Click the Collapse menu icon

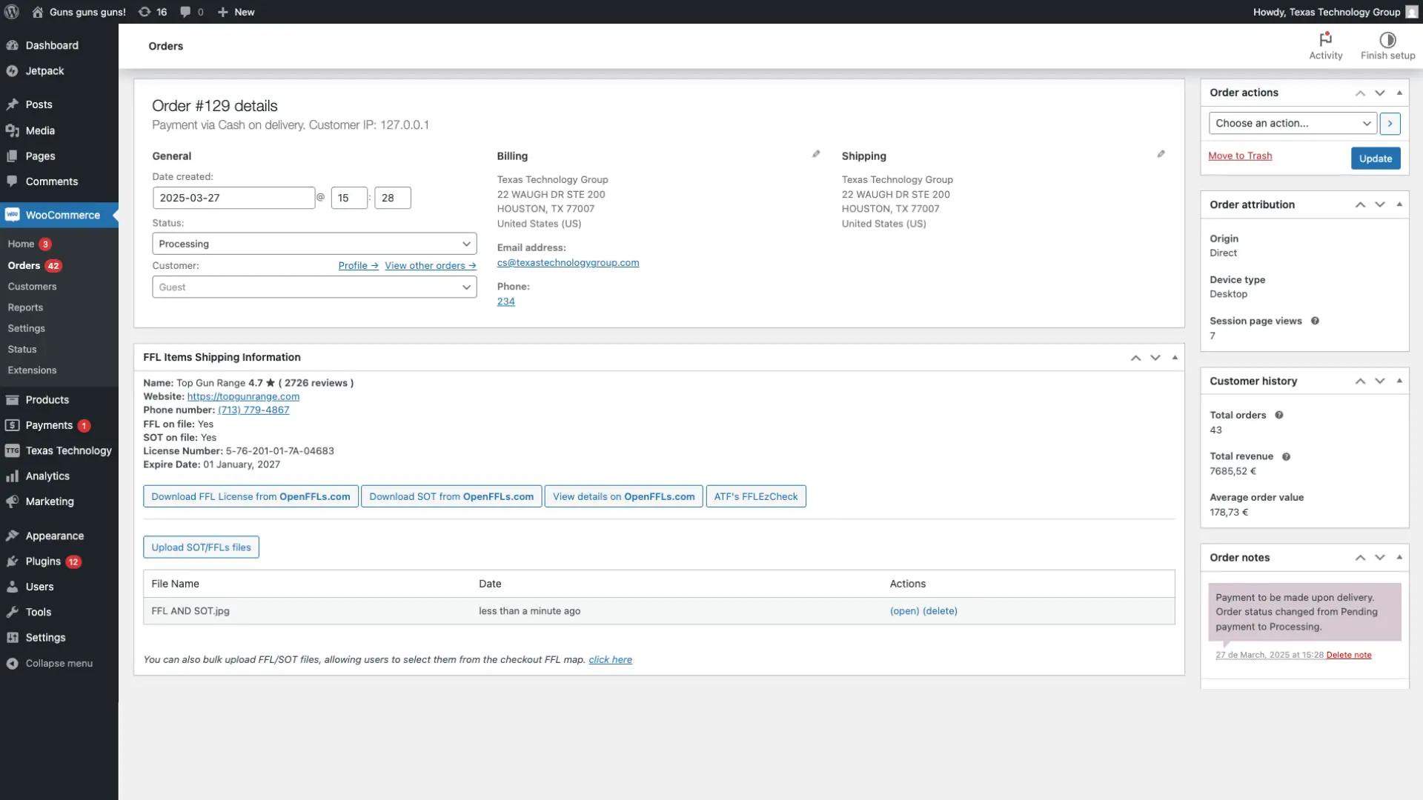12,664
